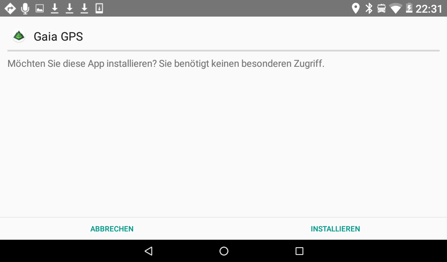This screenshot has width=447, height=262.
Task: Tap the Wi-Fi signal status icon
Action: (x=395, y=9)
